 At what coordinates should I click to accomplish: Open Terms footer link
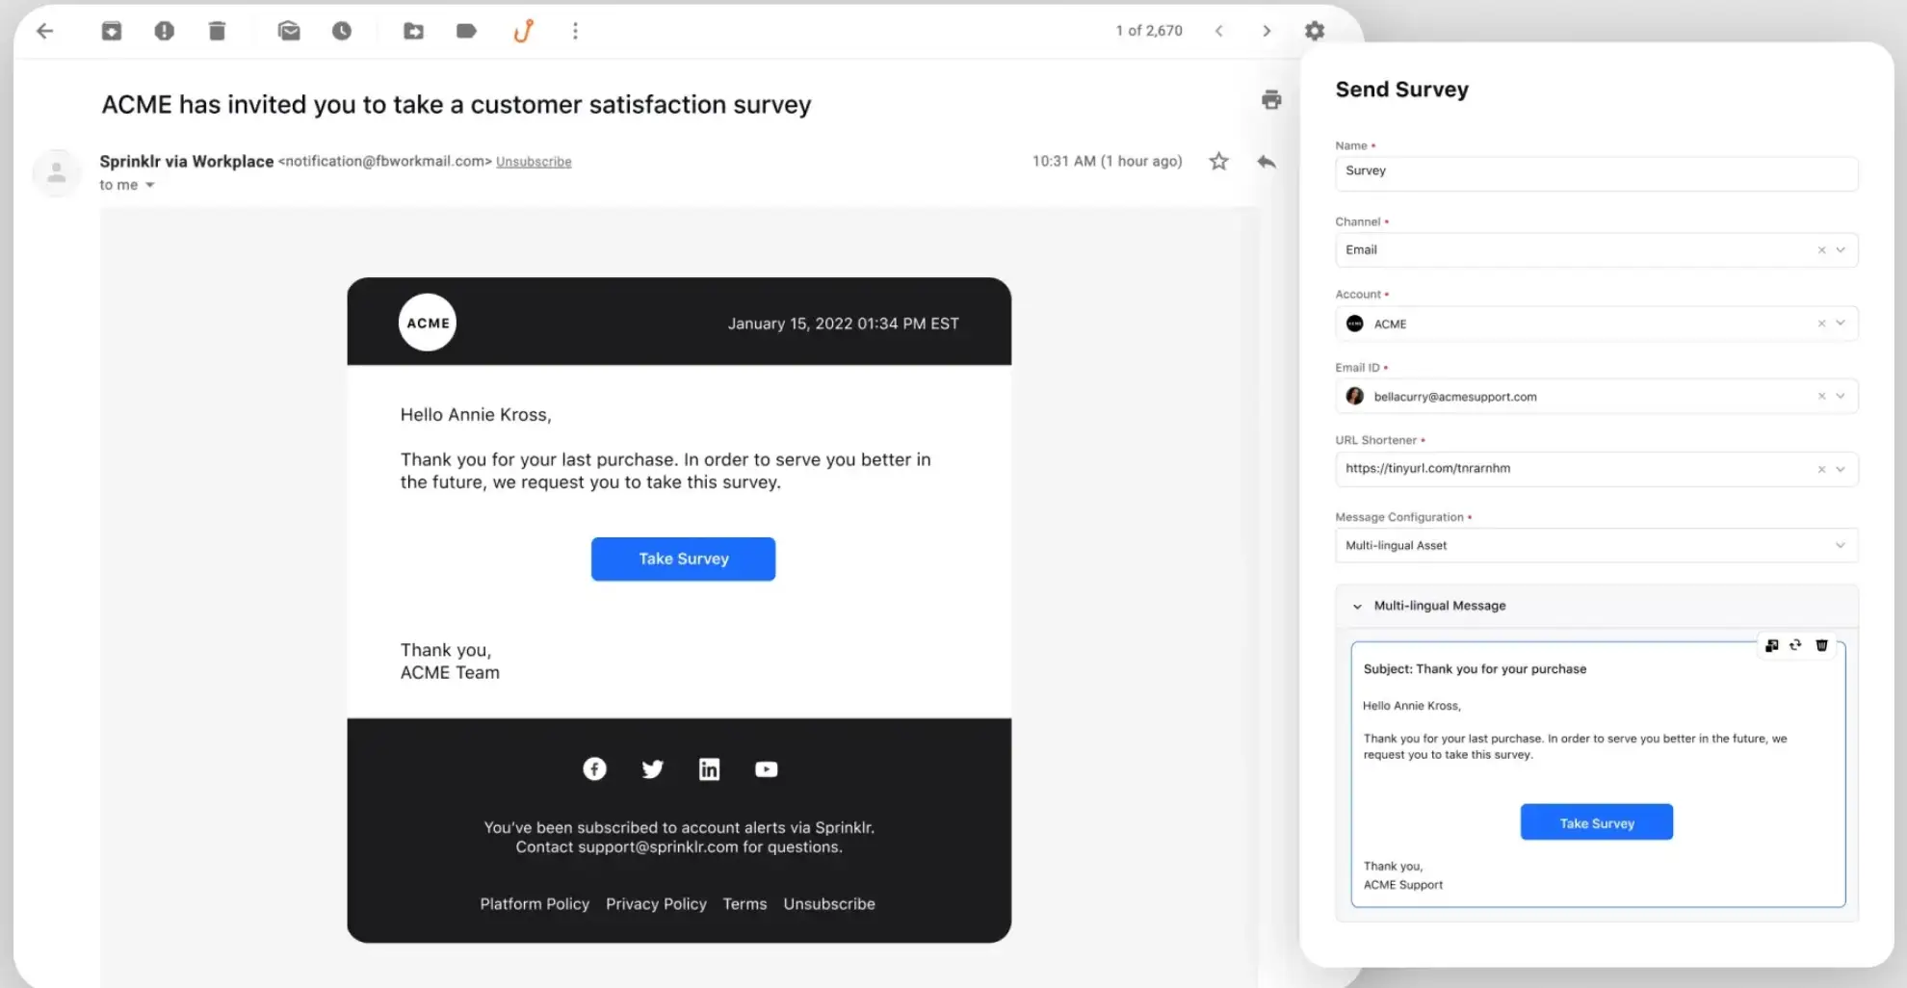745,903
